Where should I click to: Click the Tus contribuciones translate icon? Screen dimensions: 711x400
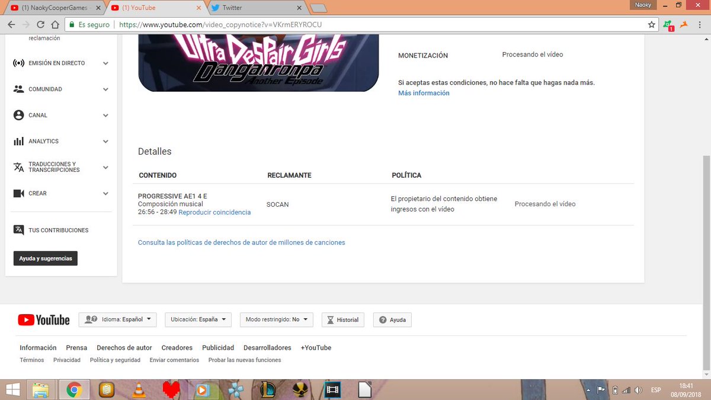tap(18, 230)
